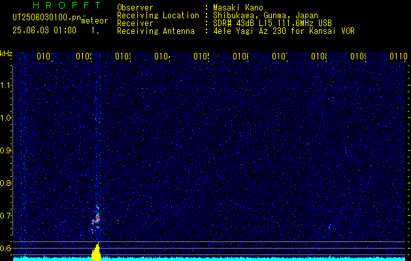Click the red meteor echo on the spectrogram

(x=97, y=219)
